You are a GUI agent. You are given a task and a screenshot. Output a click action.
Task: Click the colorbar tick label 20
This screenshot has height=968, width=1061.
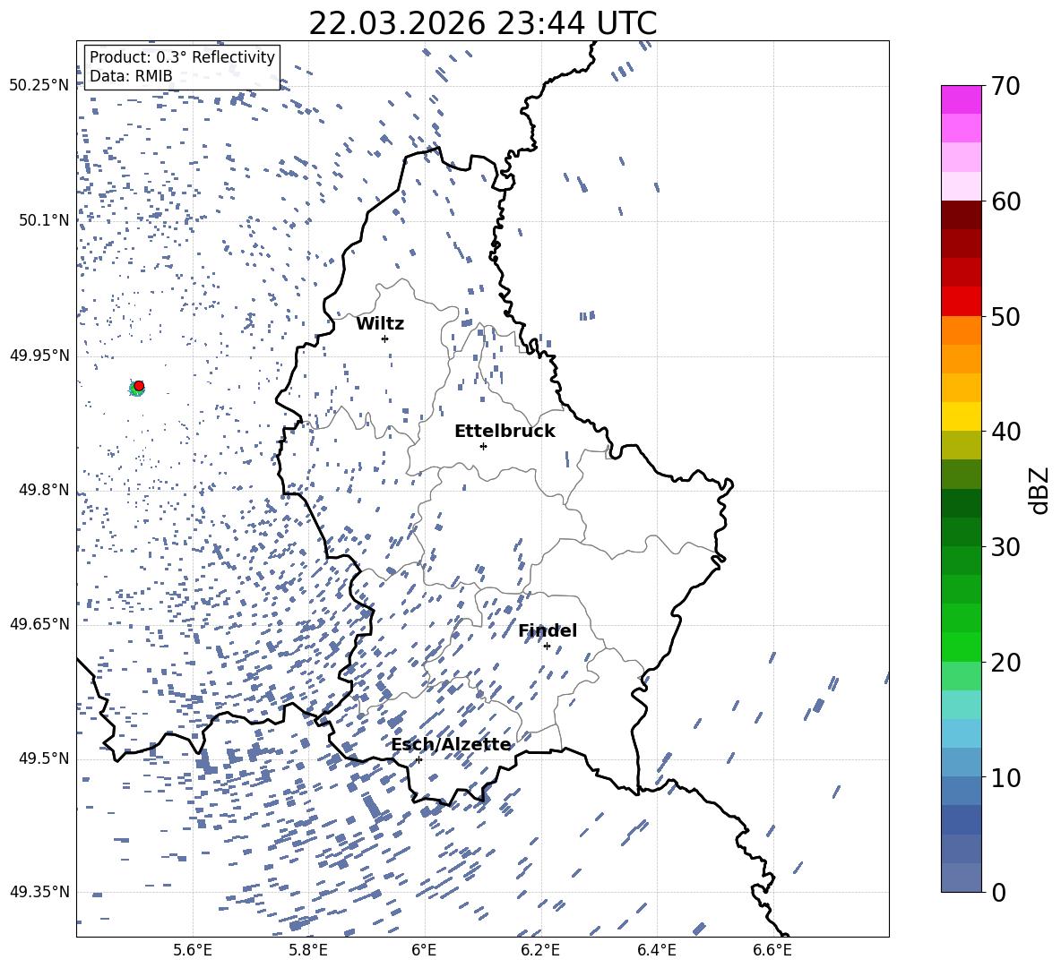click(1005, 662)
